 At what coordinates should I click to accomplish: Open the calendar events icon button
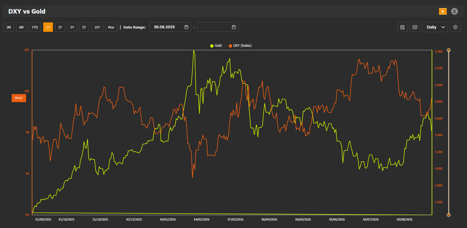point(402,27)
